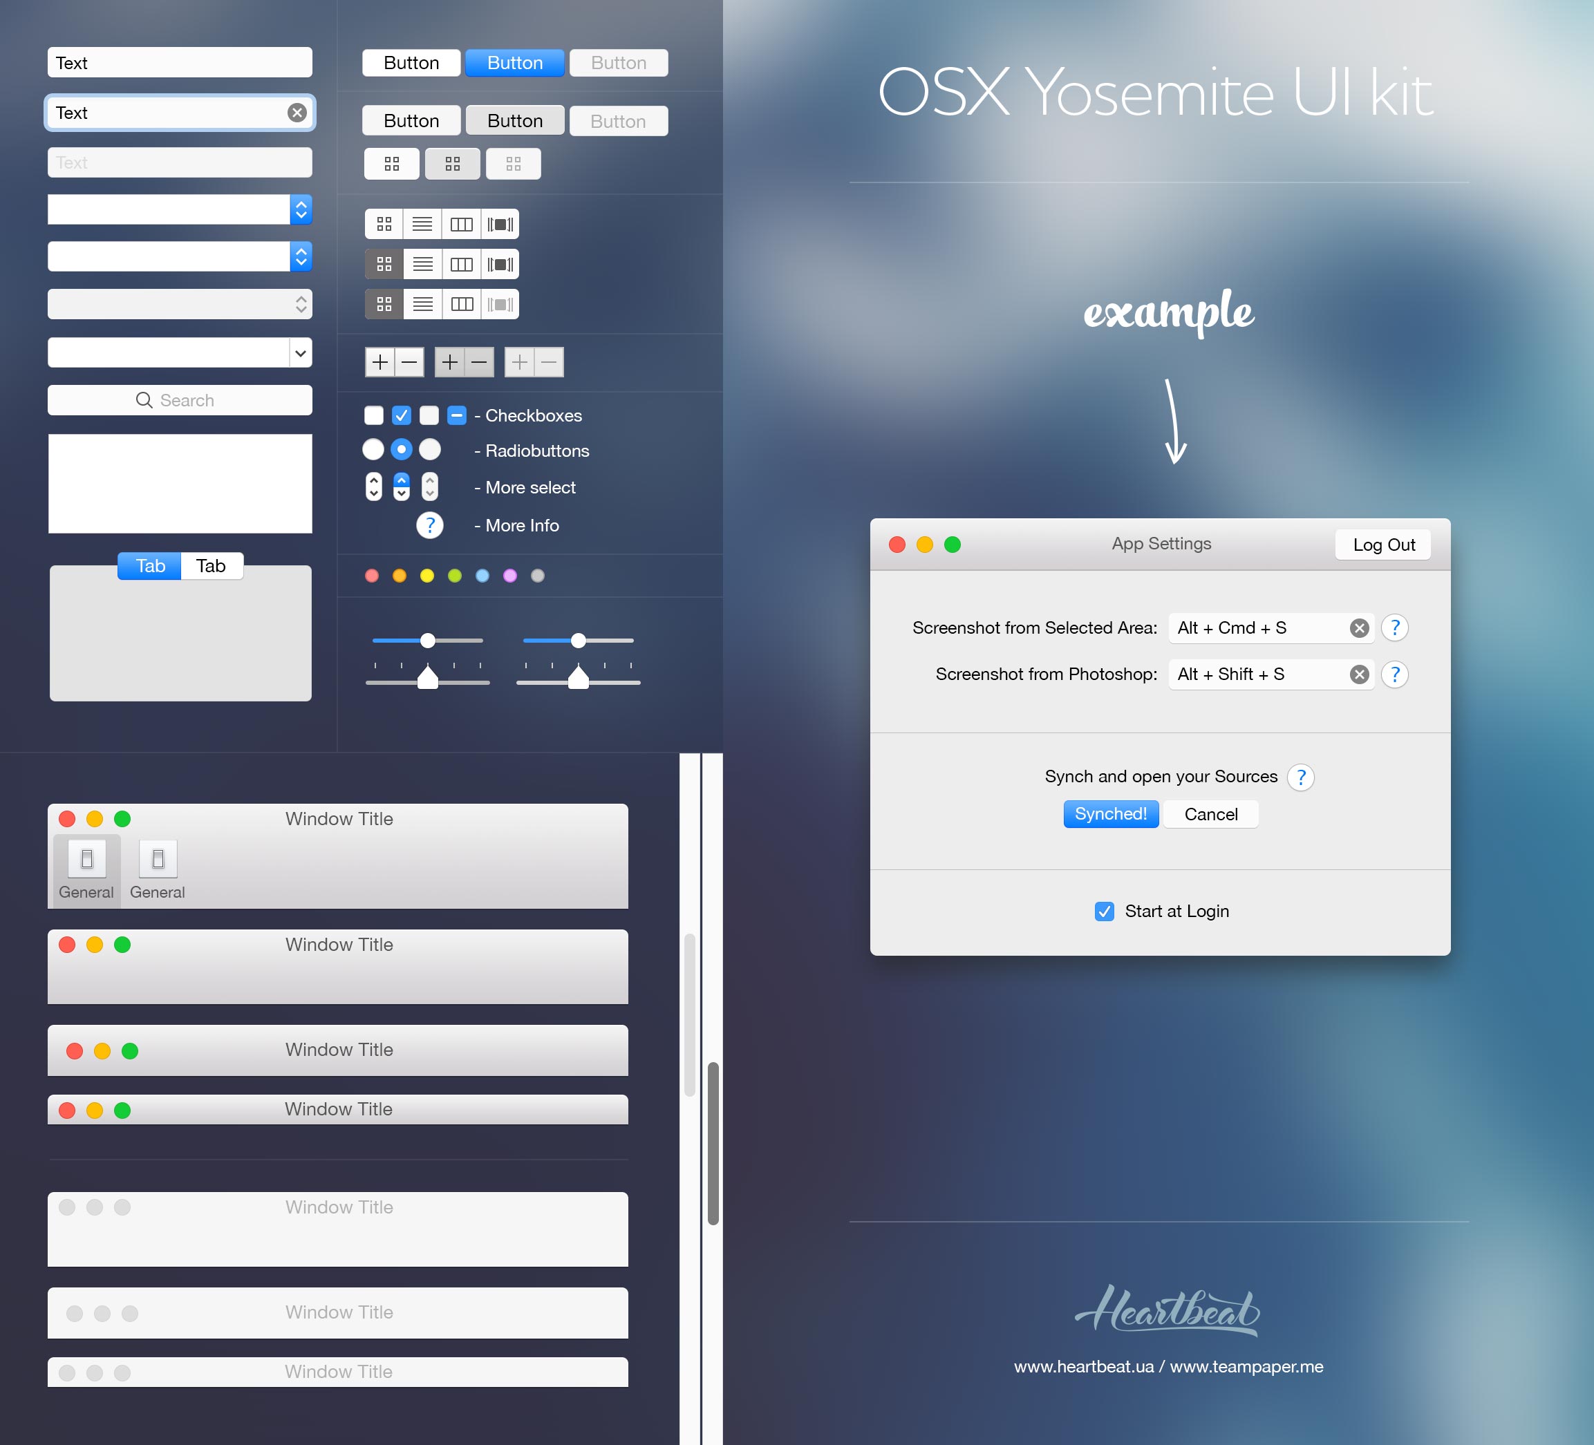1594x1445 pixels.
Task: Click the magnifier icon in the Search field
Action: (144, 400)
